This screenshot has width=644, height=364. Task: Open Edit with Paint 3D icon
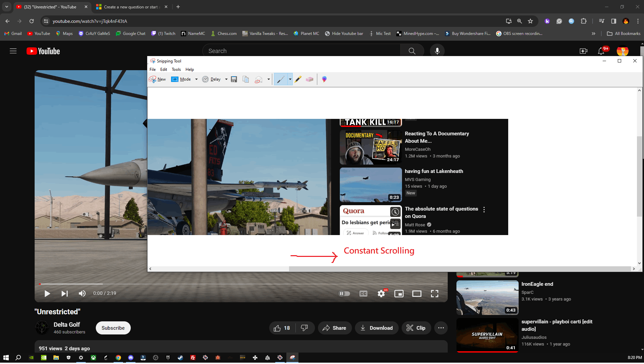pyautogui.click(x=324, y=79)
